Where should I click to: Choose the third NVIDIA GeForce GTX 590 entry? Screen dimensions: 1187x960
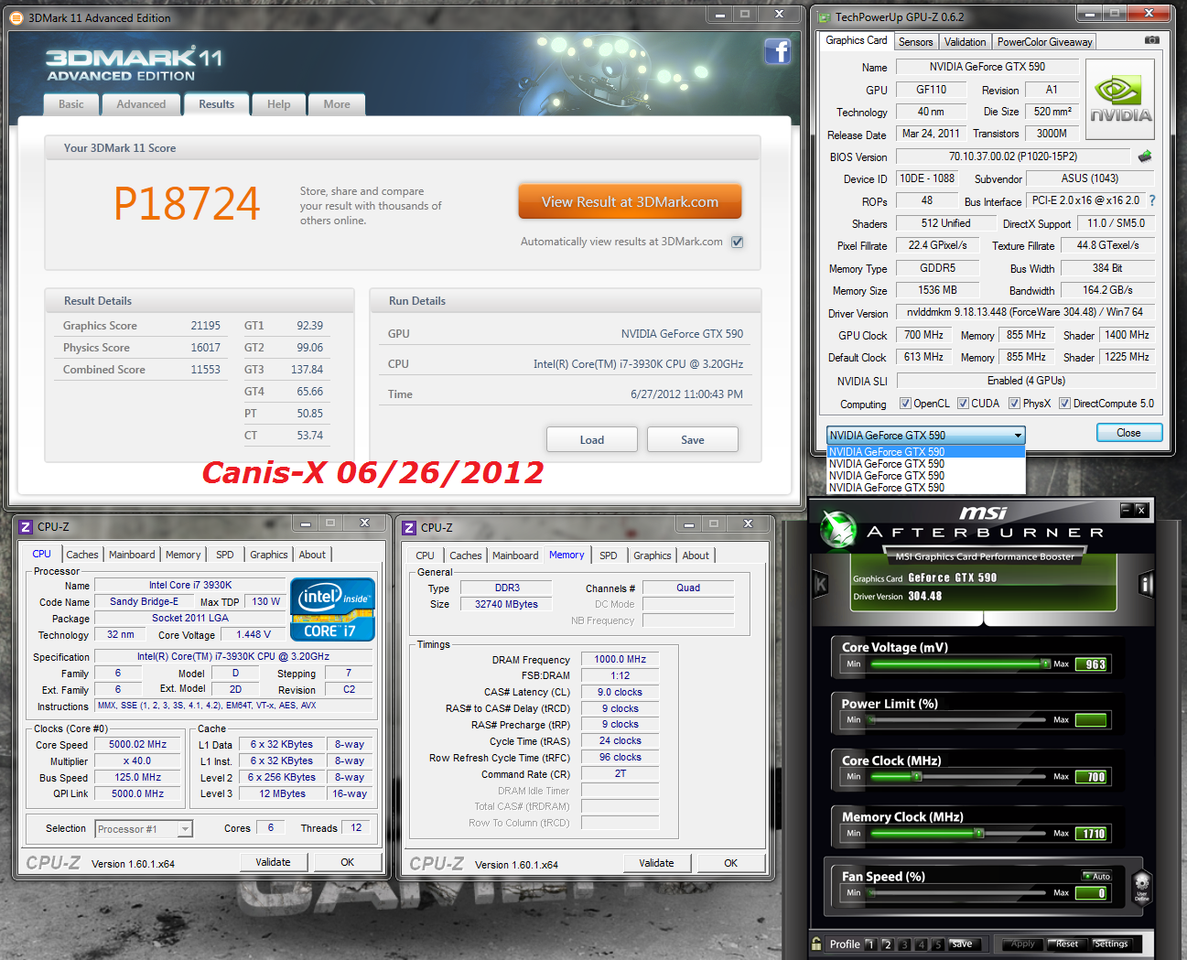click(925, 476)
